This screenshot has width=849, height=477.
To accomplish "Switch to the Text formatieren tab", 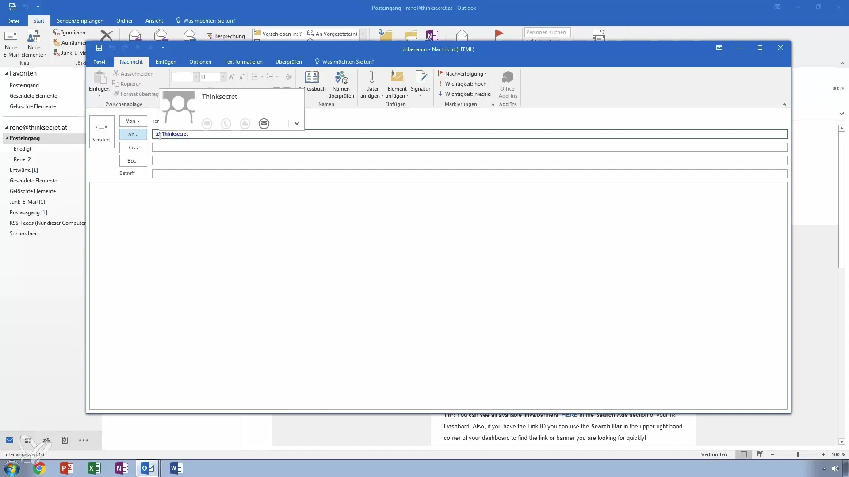I will click(x=243, y=62).
